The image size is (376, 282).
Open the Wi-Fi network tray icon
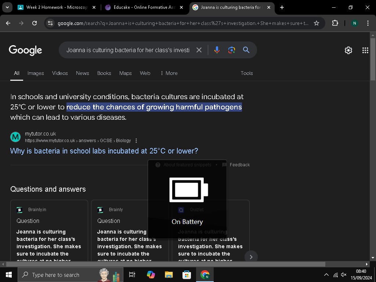[336, 275]
